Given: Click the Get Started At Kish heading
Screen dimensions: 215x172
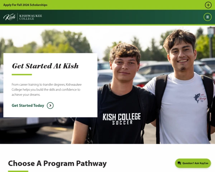Looking at the screenshot, I should (x=45, y=66).
